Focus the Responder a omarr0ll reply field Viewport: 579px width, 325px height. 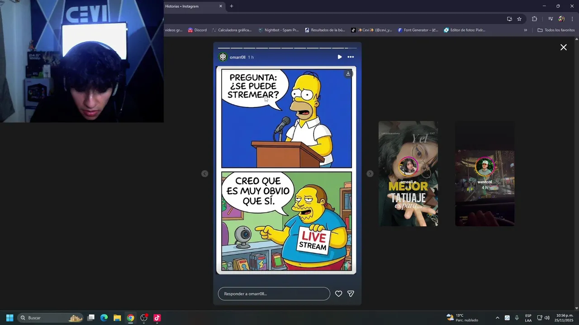(x=274, y=294)
